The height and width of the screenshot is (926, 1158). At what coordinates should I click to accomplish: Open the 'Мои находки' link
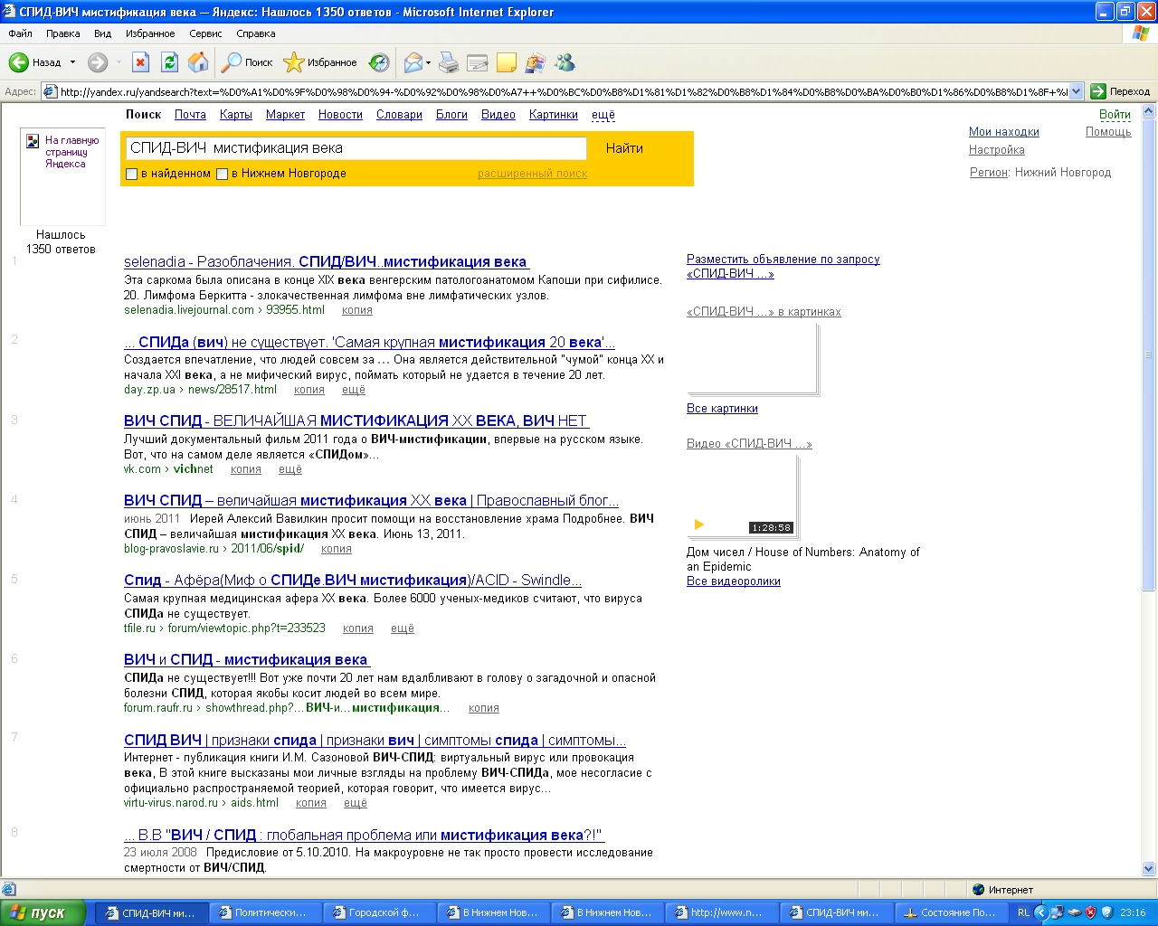click(x=1004, y=132)
